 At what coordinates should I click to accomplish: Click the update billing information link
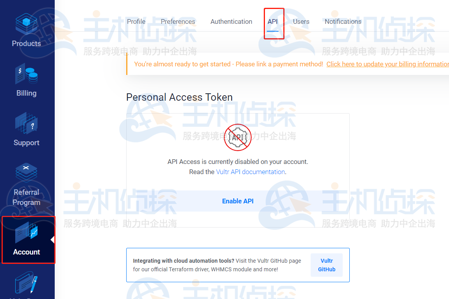coord(388,64)
